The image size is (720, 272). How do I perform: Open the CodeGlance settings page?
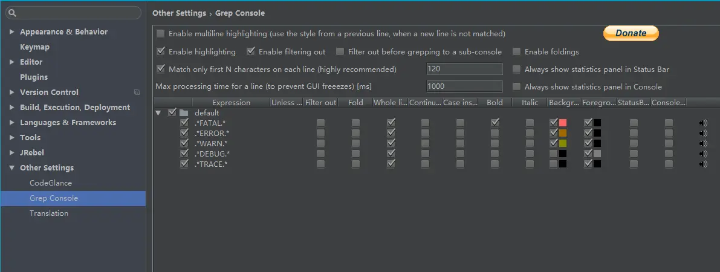coord(51,183)
